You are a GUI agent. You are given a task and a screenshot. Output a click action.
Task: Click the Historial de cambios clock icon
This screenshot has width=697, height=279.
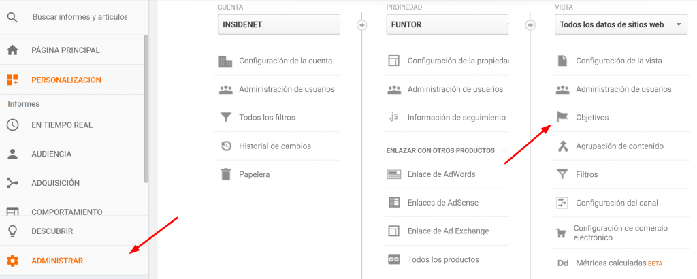226,146
